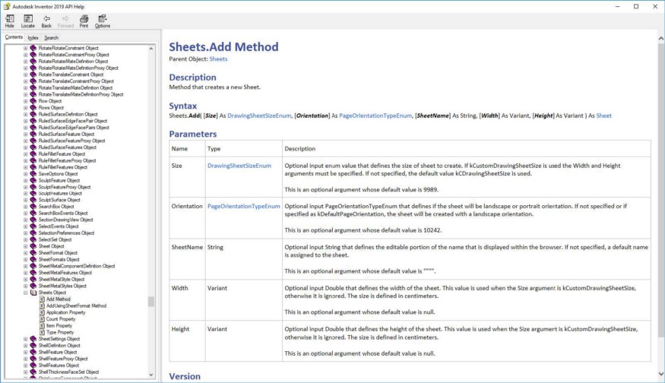Click the contents tree scrollbar thumb
Image resolution: width=665 pixels, height=383 pixels.
[151, 302]
